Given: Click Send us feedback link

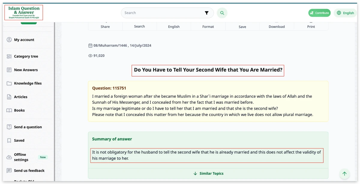Looking at the screenshot, I should click(29, 171).
